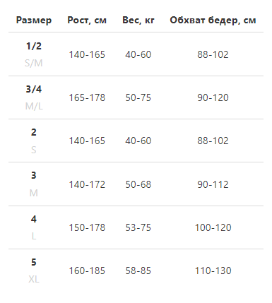Click hip value 90-112
Image resolution: width=272 pixels, height=303 pixels.
point(213,184)
